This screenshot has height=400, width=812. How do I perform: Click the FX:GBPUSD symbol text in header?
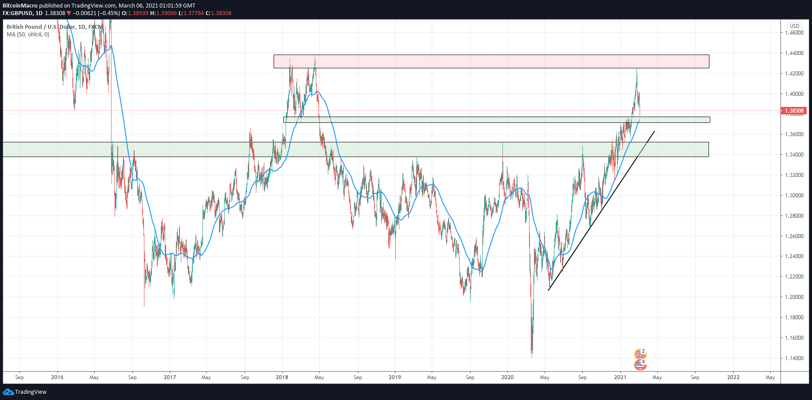pos(17,13)
